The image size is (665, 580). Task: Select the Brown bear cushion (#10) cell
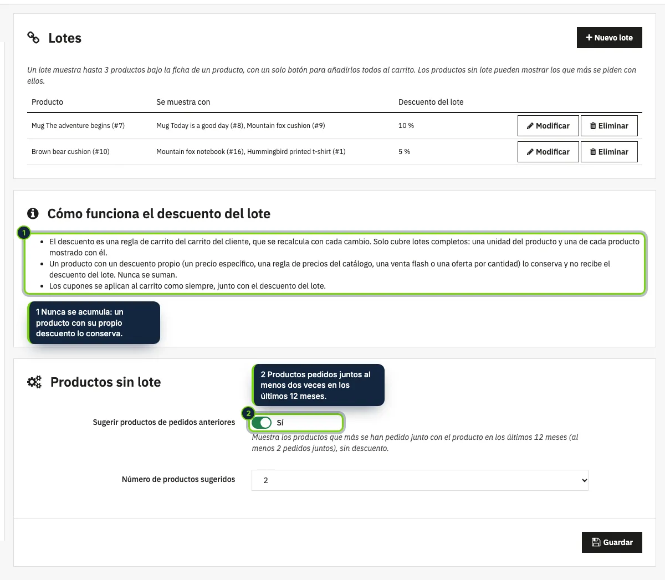(x=70, y=152)
